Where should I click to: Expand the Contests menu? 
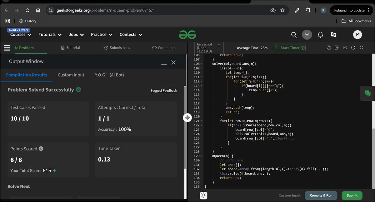131,35
